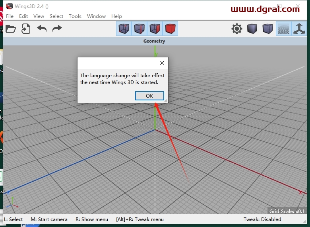Undo the last action via arrow icon
Viewport: 310px width, 227px height.
[x=42, y=29]
